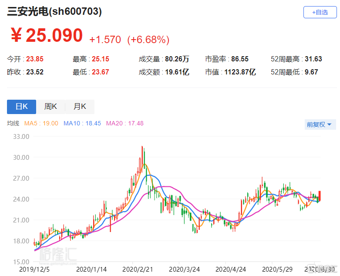Click the 15.00 y-axis label
Viewport: 340px width, 276px height.
point(21,262)
